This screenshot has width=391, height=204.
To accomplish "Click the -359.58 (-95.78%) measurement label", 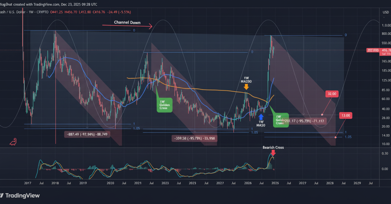I will [x=194, y=138].
